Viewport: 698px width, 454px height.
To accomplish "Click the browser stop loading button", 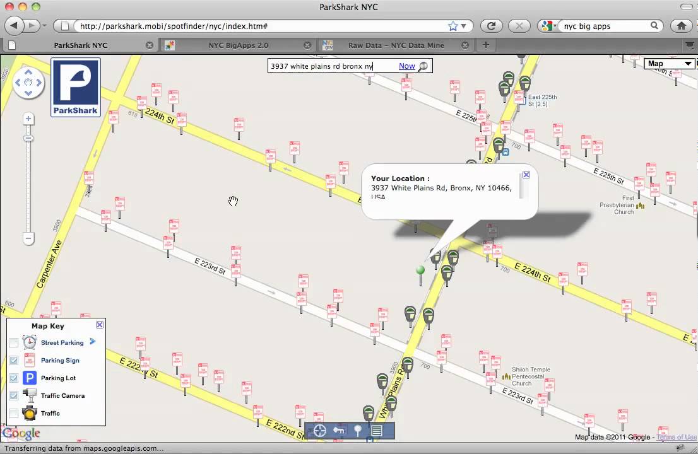I will pos(519,26).
